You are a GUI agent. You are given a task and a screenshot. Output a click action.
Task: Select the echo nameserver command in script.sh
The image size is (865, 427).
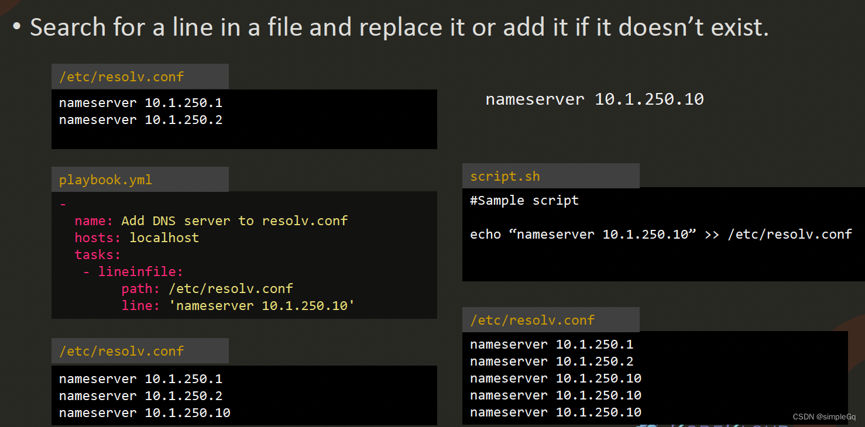661,235
